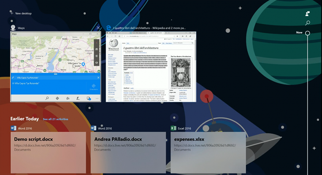Open Maps more options ellipsis
Screen dimensions: 322x175
(x=97, y=98)
